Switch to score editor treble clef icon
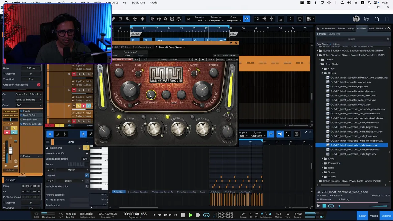Image resolution: width=393 pixels, height=221 pixels. point(64,134)
